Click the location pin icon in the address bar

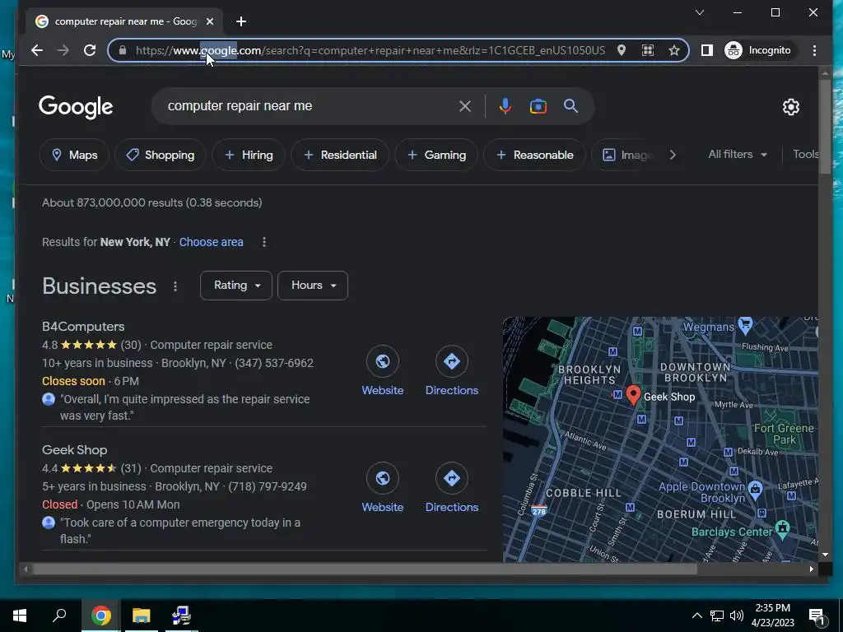622,50
